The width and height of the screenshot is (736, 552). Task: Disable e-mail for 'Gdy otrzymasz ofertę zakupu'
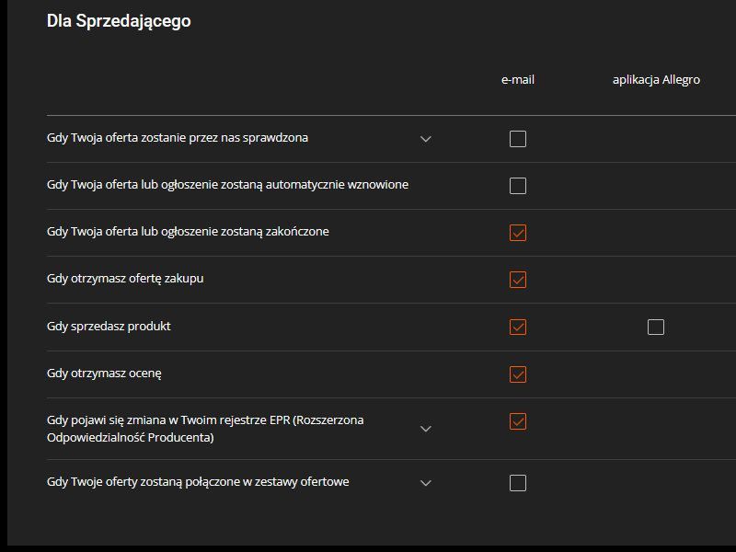pyautogui.click(x=518, y=279)
